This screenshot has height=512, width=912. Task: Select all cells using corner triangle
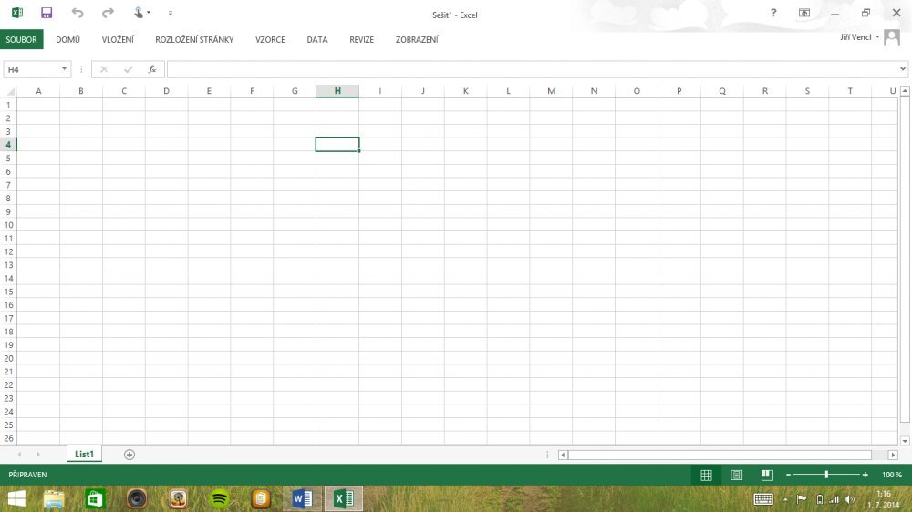pos(10,91)
